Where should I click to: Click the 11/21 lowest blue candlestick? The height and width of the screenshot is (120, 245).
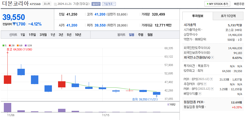click(157, 94)
